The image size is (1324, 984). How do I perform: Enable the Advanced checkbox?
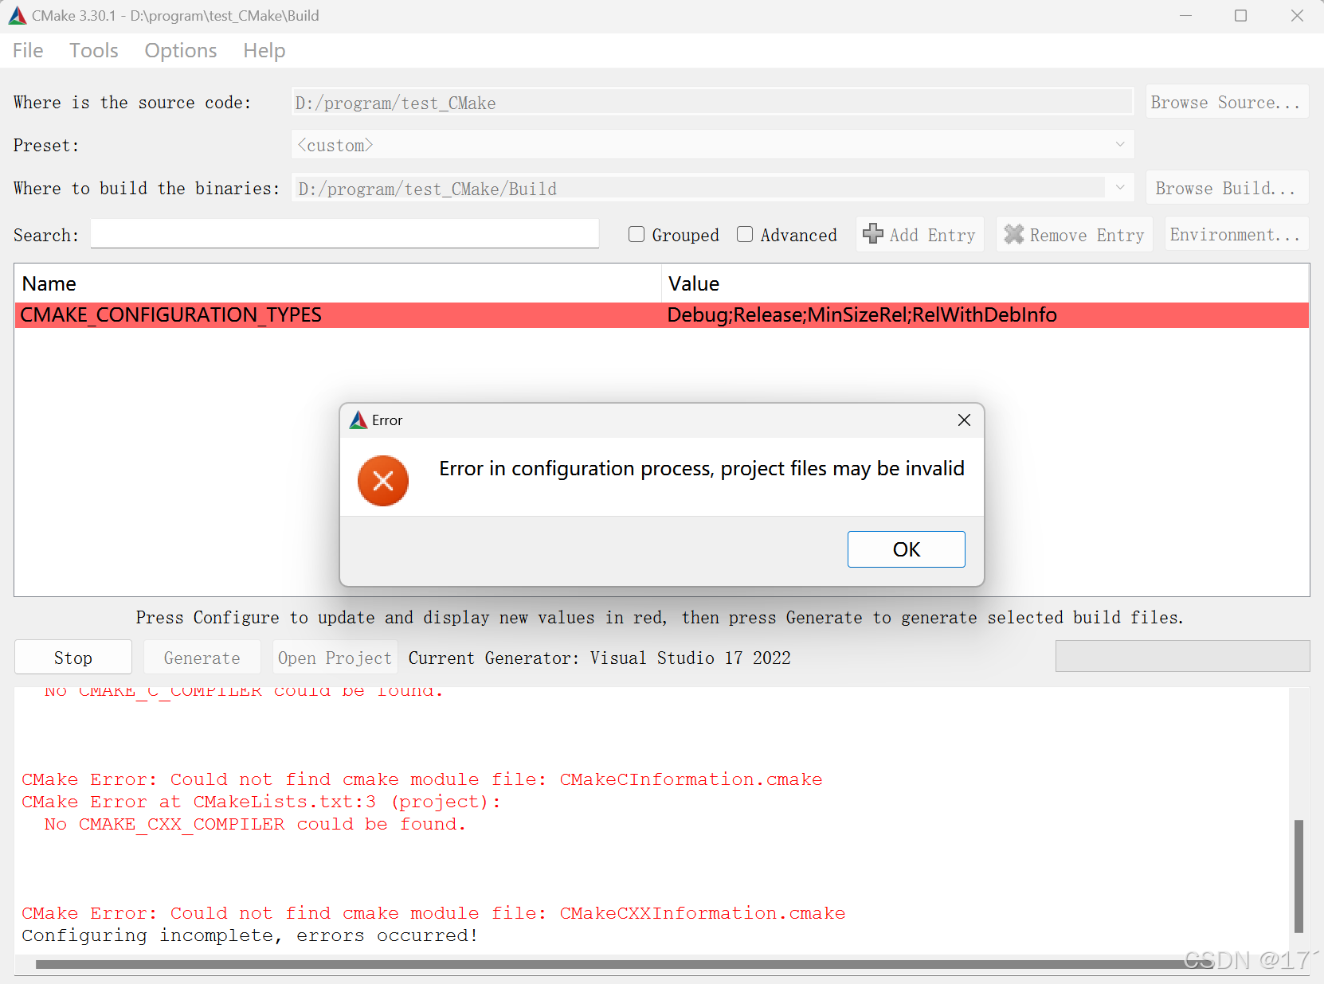coord(745,234)
